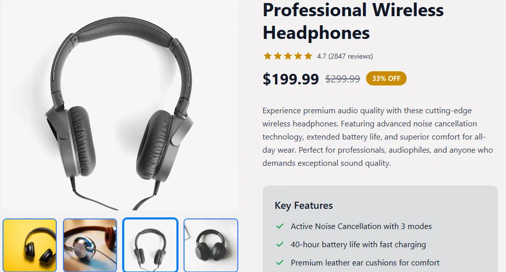Click the checkmark beside Premium leather ear cushions
Image resolution: width=506 pixels, height=272 pixels.
[279, 263]
